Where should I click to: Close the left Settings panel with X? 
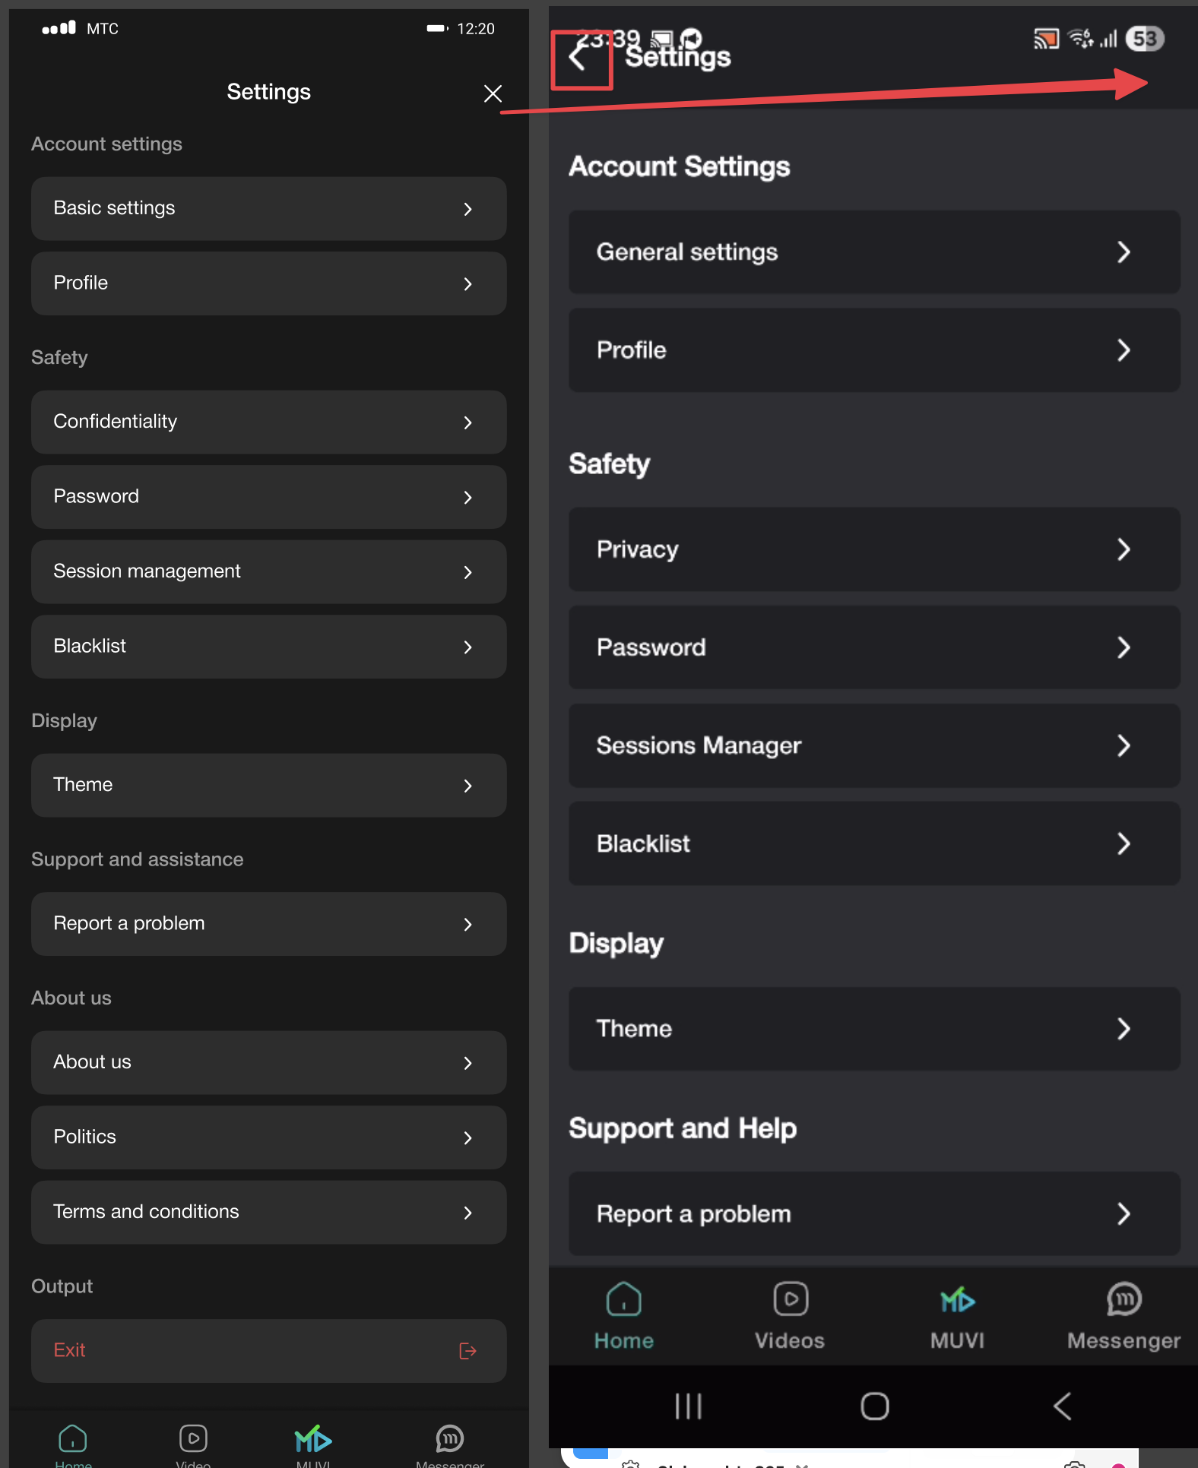point(493,93)
